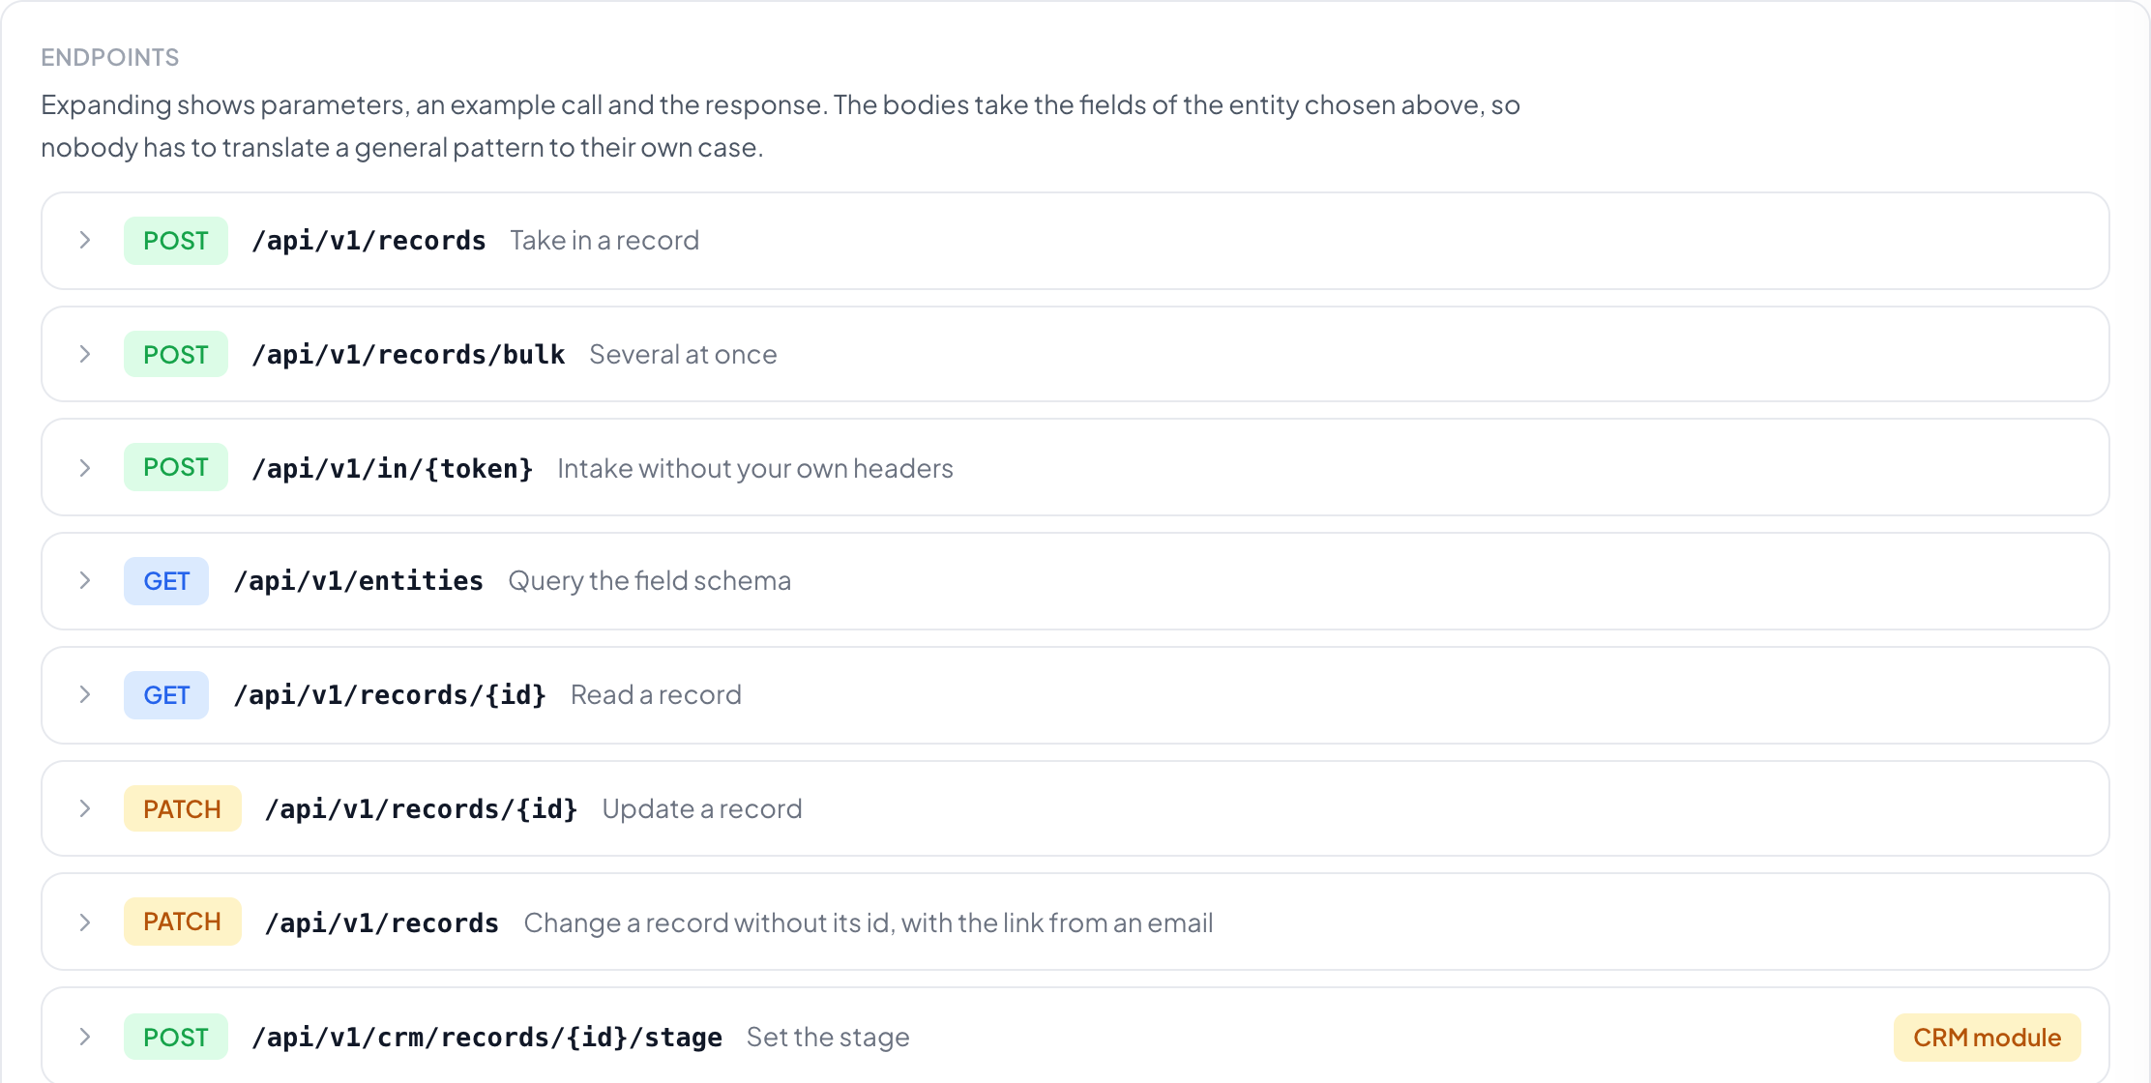
Task: Expand the GET /api/v1/entities chevron
Action: 85,580
